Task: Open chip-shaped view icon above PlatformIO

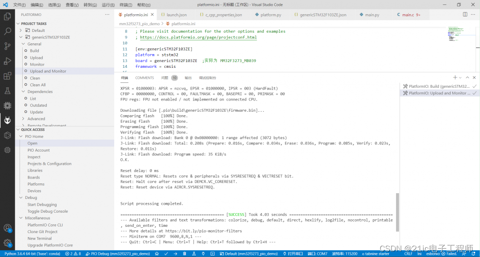Action: 8,105
